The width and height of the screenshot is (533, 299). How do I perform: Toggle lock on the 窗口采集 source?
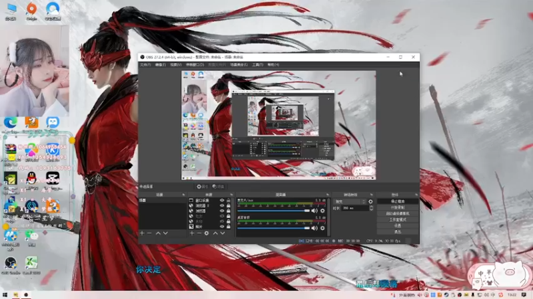(229, 201)
